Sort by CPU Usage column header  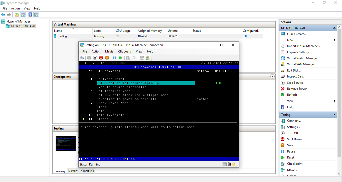125,31
